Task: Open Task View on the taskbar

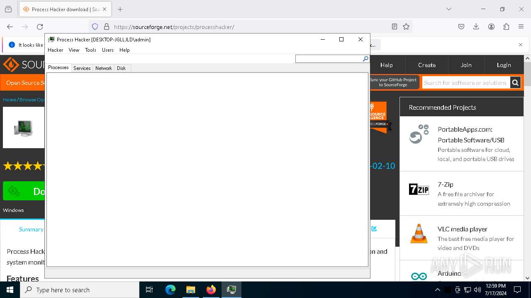Action: (149, 290)
